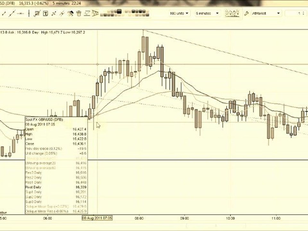Click the Pivot Daily 16,339 row
308x231 pixels.
pyautogui.click(x=56, y=187)
